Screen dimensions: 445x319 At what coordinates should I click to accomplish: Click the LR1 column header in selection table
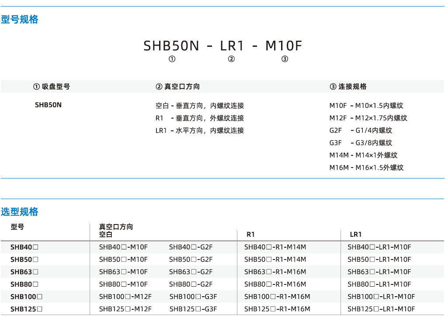[355, 235]
